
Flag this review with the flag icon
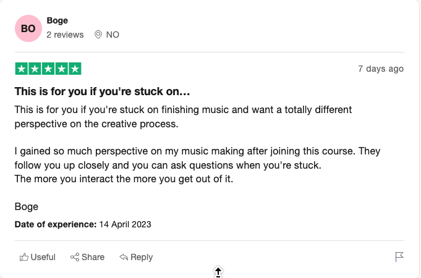tap(399, 256)
